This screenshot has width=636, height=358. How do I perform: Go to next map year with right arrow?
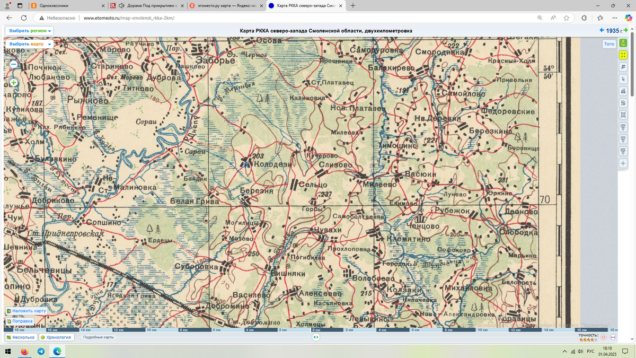pyautogui.click(x=626, y=31)
